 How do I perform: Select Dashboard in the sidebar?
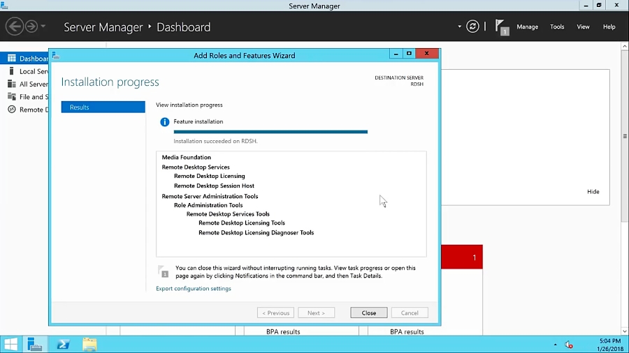24,59
